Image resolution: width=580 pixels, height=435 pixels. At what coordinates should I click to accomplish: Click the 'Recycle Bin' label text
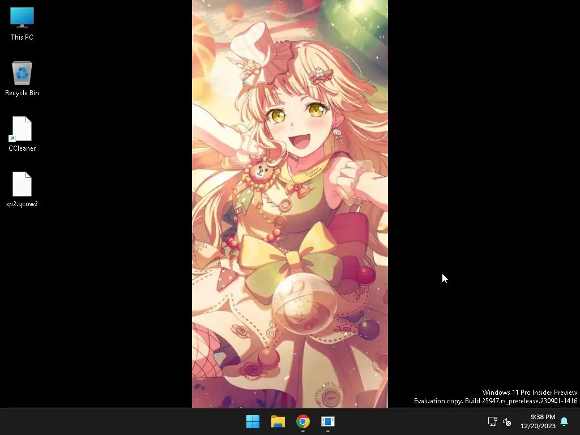(x=22, y=93)
